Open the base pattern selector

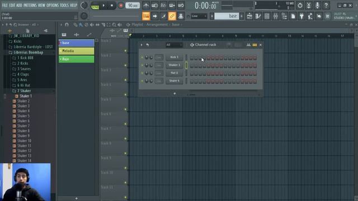[227, 16]
